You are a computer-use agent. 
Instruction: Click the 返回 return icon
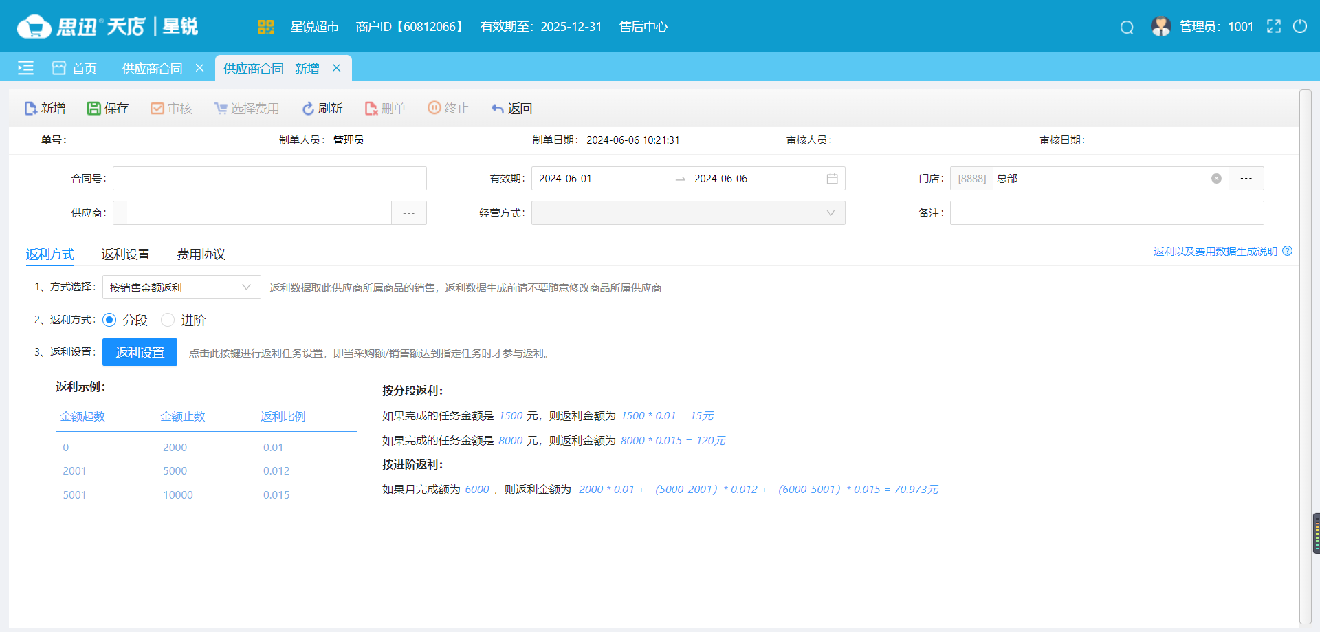click(496, 108)
